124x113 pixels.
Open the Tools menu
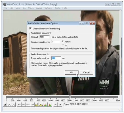[57, 8]
